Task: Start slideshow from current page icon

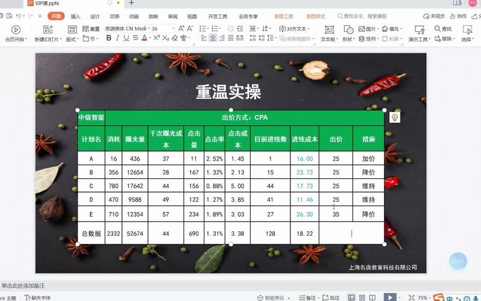Action: coord(16,29)
